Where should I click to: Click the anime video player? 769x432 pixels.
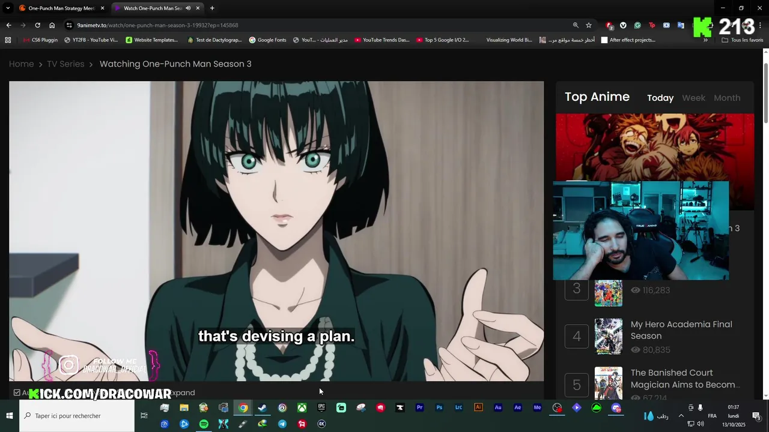276,231
